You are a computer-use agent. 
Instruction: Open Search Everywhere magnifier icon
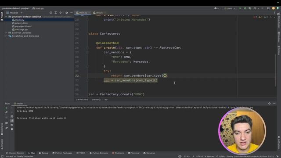pyautogui.click(x=268, y=8)
